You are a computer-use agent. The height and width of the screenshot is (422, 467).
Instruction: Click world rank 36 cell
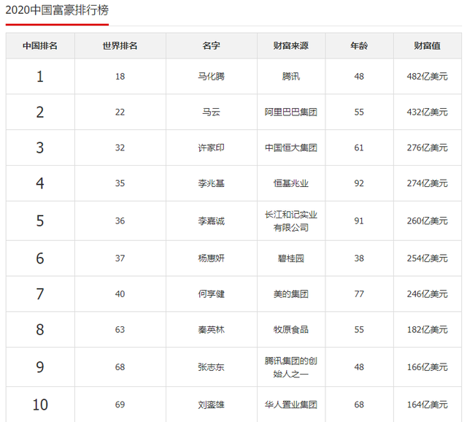(x=120, y=221)
